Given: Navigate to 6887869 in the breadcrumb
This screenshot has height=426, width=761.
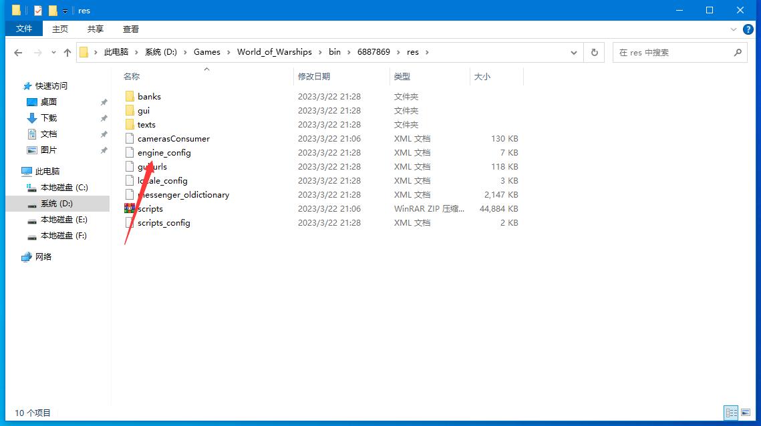Looking at the screenshot, I should (x=373, y=52).
